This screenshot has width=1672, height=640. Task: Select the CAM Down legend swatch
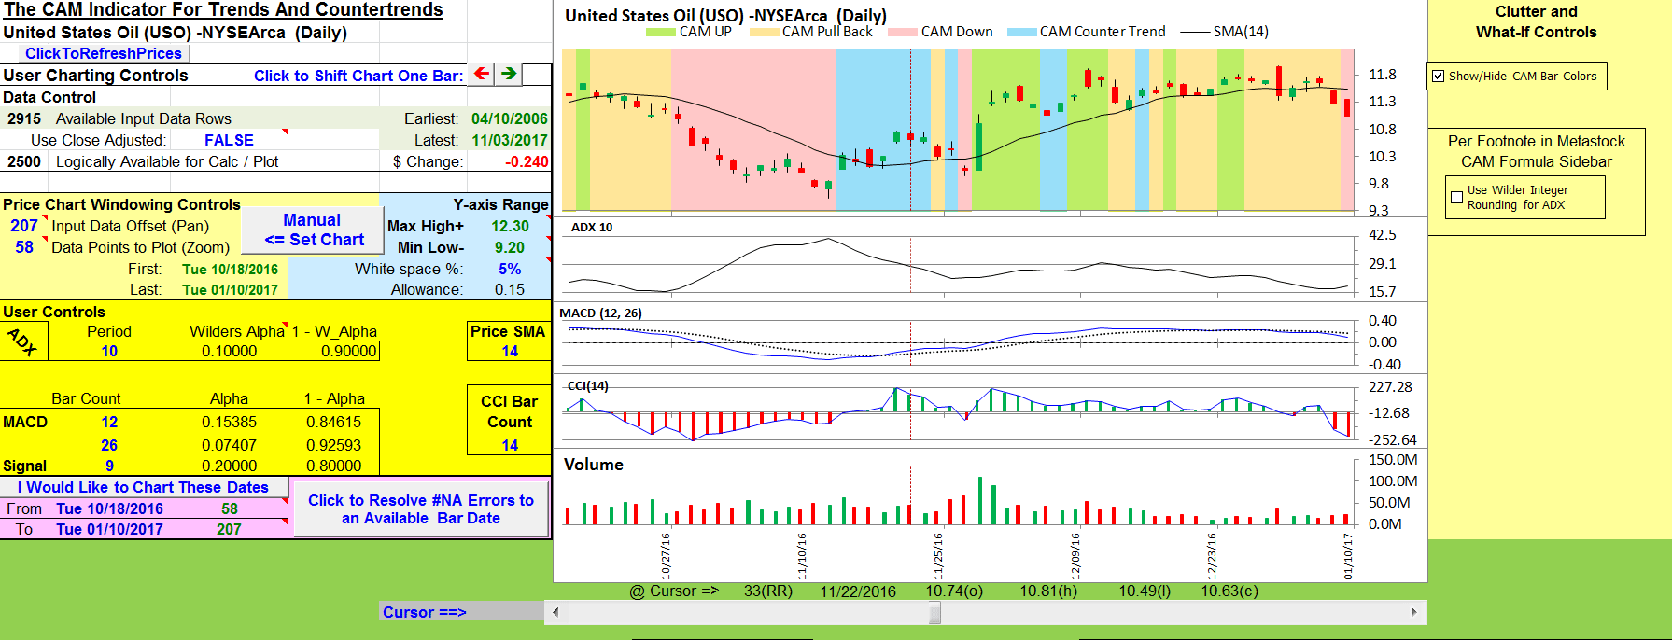point(903,32)
